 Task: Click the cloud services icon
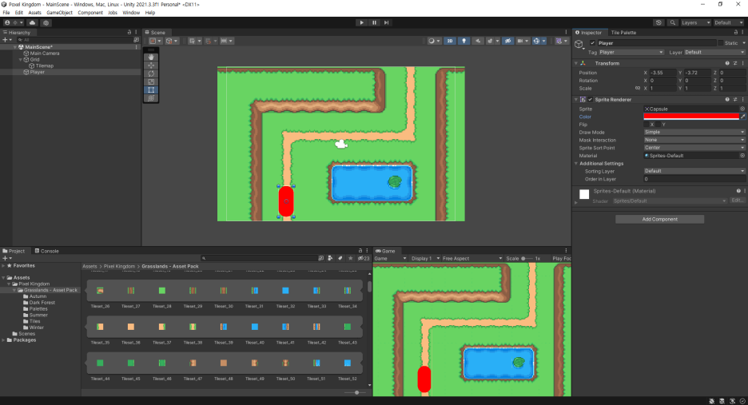click(33, 22)
